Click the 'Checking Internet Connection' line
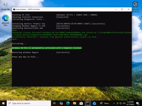 [27, 17]
